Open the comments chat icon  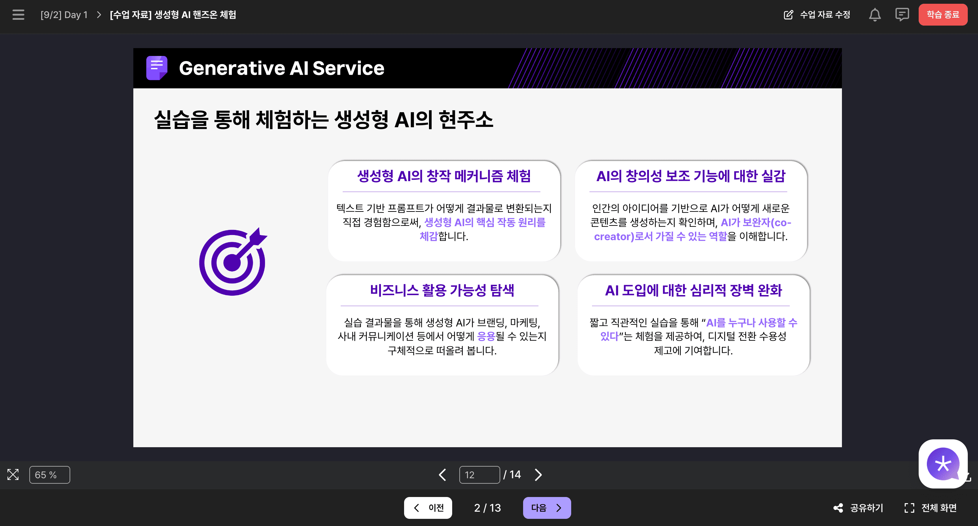coord(902,15)
